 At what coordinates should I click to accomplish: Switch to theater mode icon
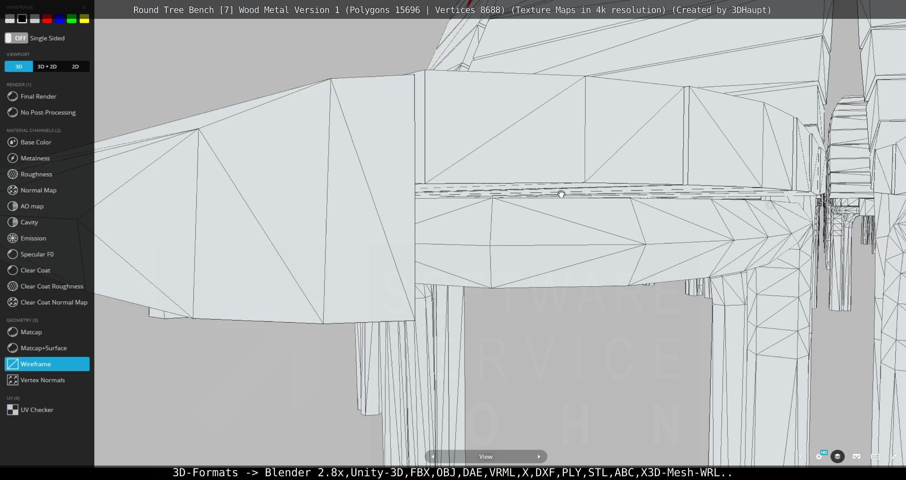click(876, 456)
